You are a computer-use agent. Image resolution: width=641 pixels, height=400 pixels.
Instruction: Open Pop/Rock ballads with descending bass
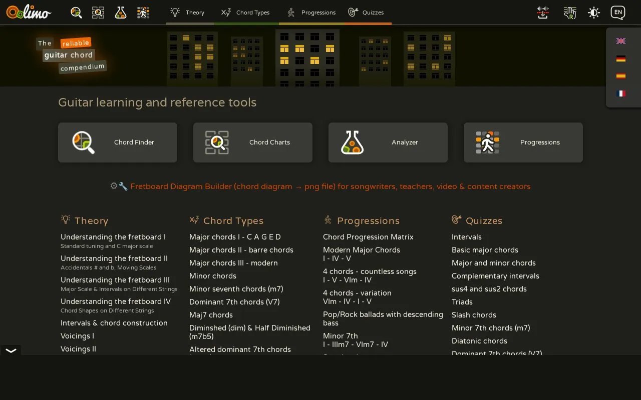383,318
